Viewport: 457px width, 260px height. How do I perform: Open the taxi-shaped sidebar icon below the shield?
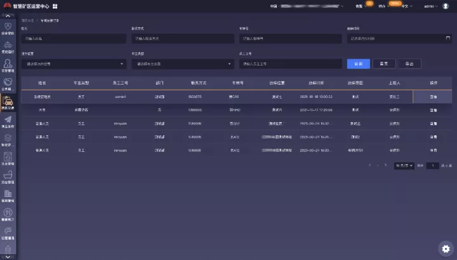tap(8, 45)
